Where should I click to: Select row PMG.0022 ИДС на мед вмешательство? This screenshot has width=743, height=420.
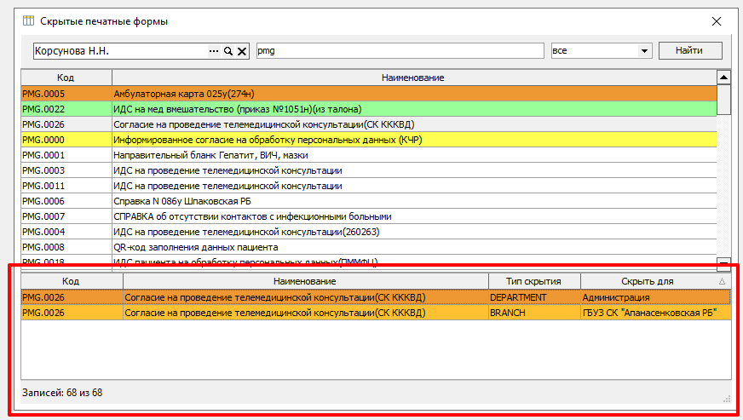coord(369,109)
